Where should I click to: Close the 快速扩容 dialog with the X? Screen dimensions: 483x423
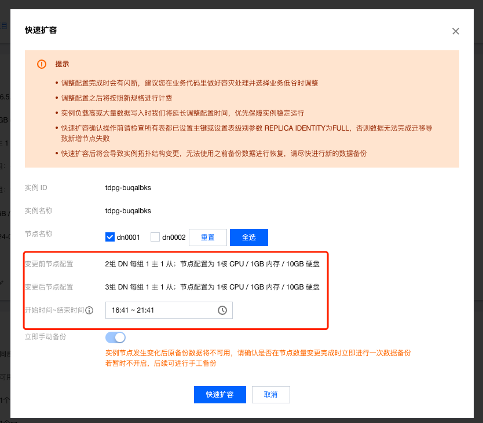(x=455, y=31)
